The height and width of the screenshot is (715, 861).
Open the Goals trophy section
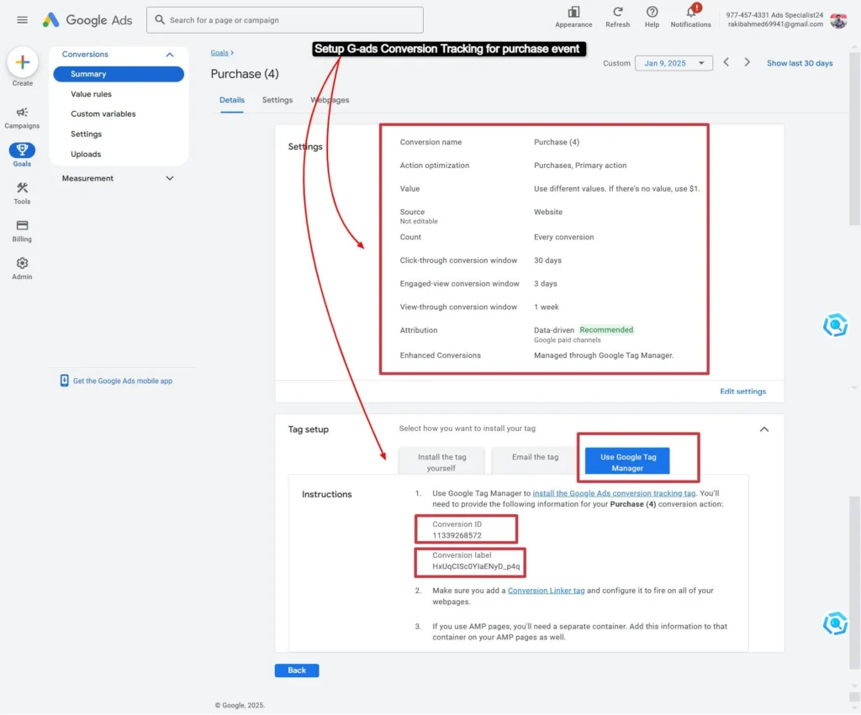coord(22,155)
